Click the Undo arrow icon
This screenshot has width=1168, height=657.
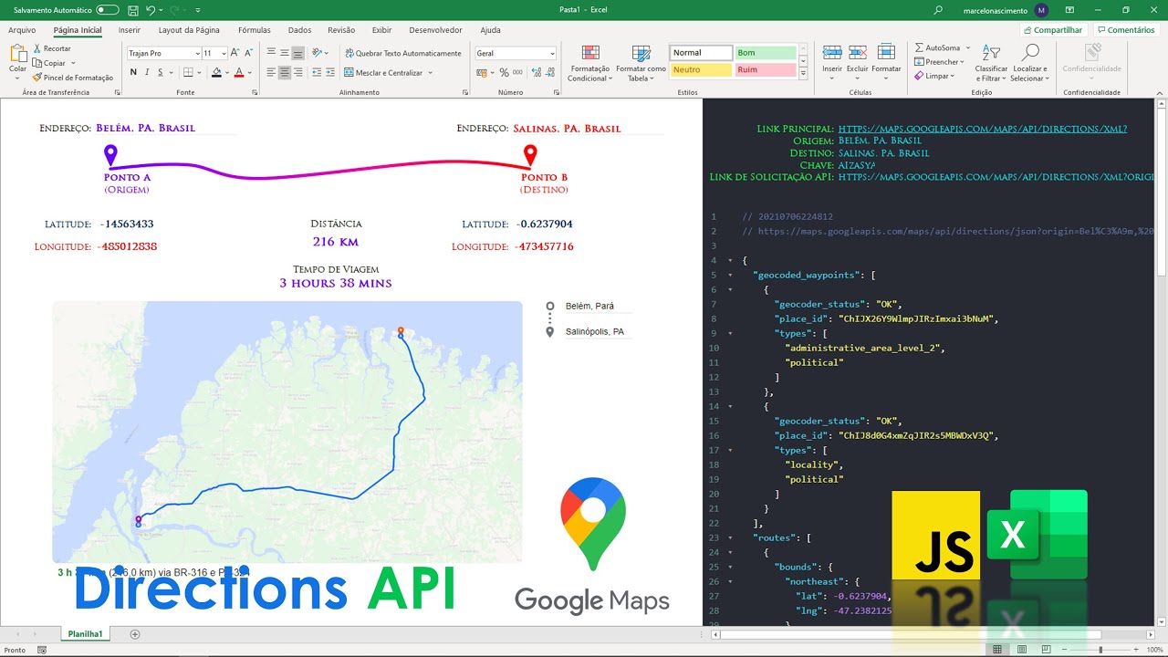coord(151,10)
